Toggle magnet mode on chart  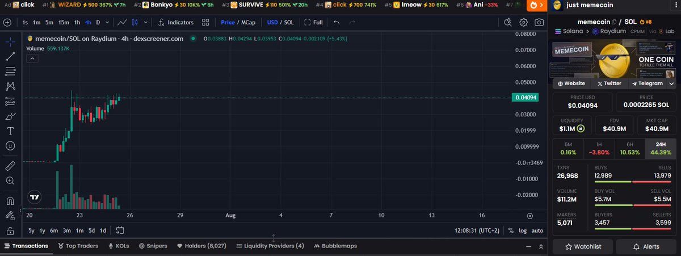[10, 201]
